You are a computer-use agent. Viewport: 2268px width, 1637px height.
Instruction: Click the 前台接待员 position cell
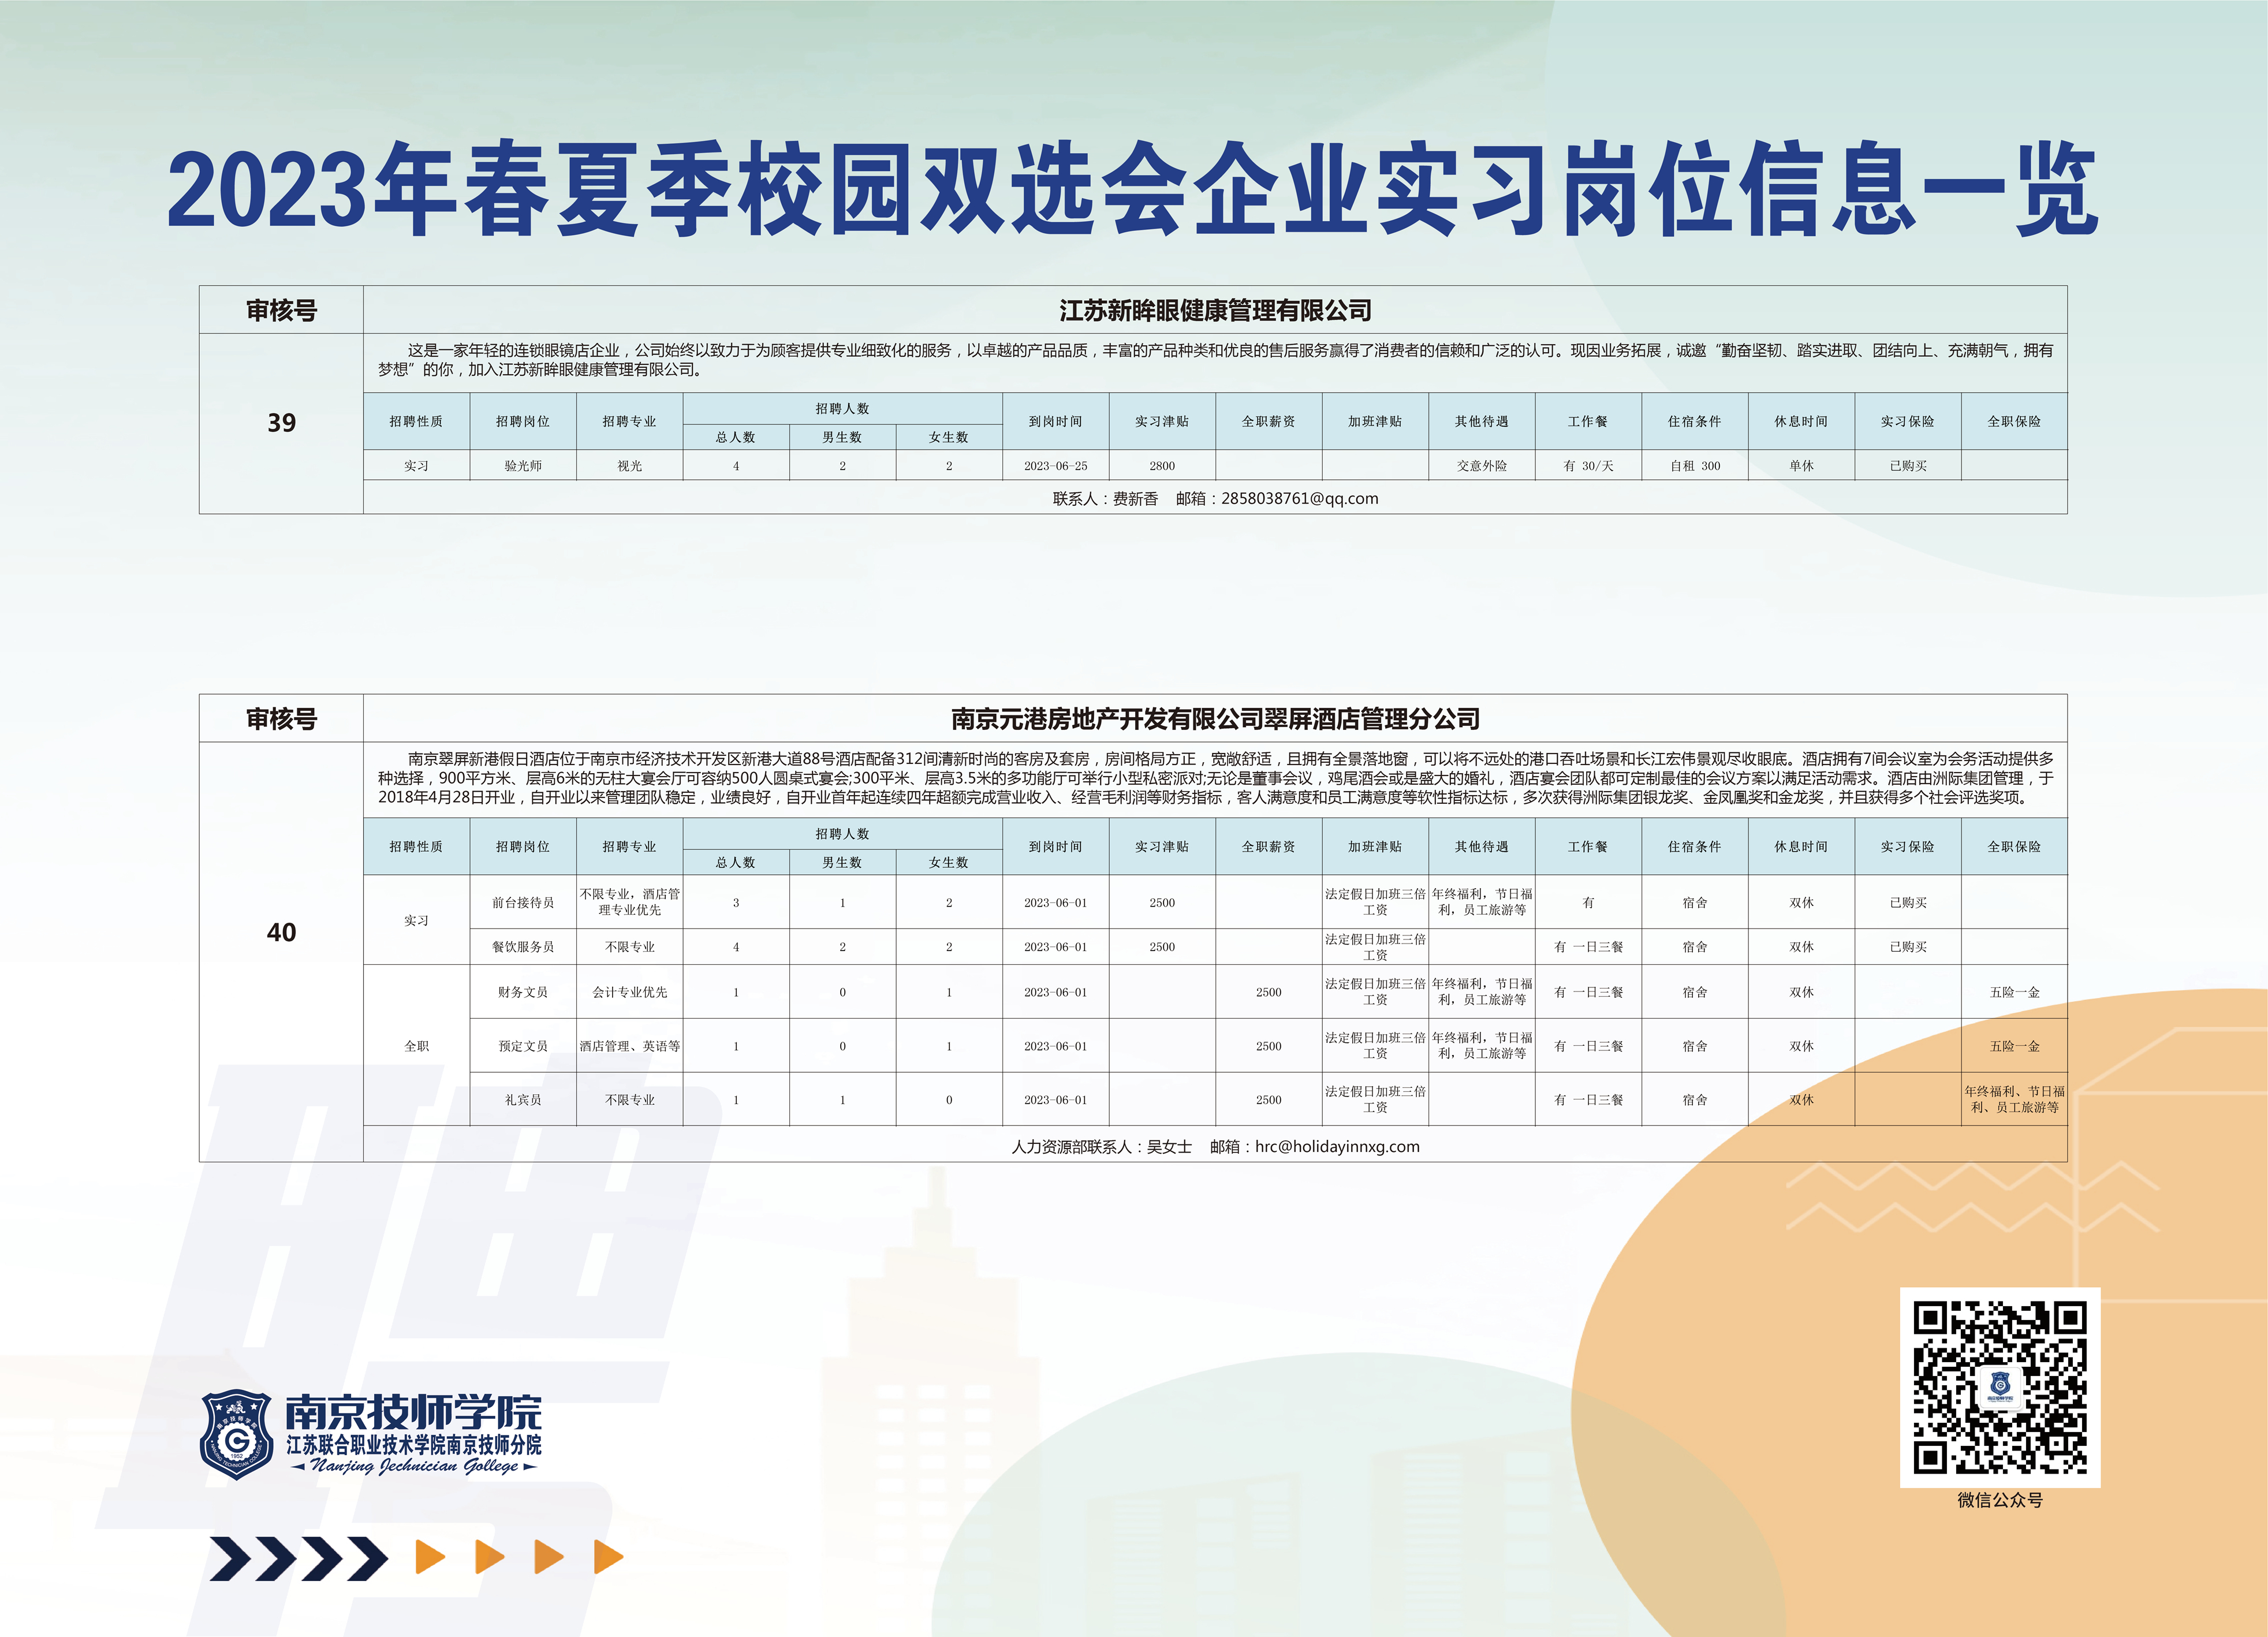click(x=522, y=902)
